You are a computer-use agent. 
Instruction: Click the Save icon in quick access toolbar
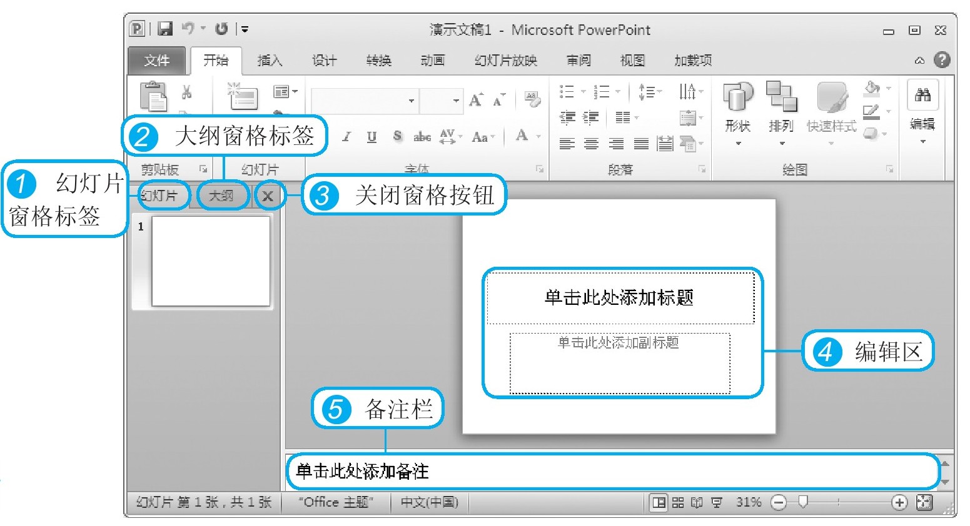165,29
